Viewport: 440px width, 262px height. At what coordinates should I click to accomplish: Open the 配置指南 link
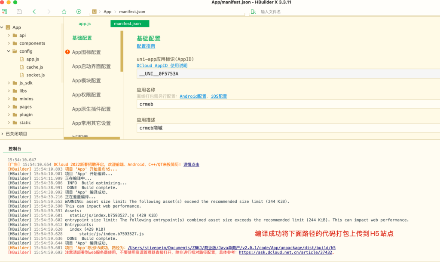(x=146, y=46)
